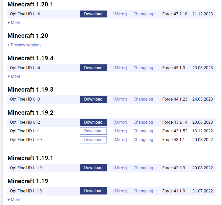View Changelog for OptiFine HD U I6

tap(143, 14)
